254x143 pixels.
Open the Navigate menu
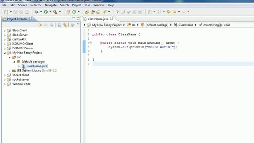(51, 5)
